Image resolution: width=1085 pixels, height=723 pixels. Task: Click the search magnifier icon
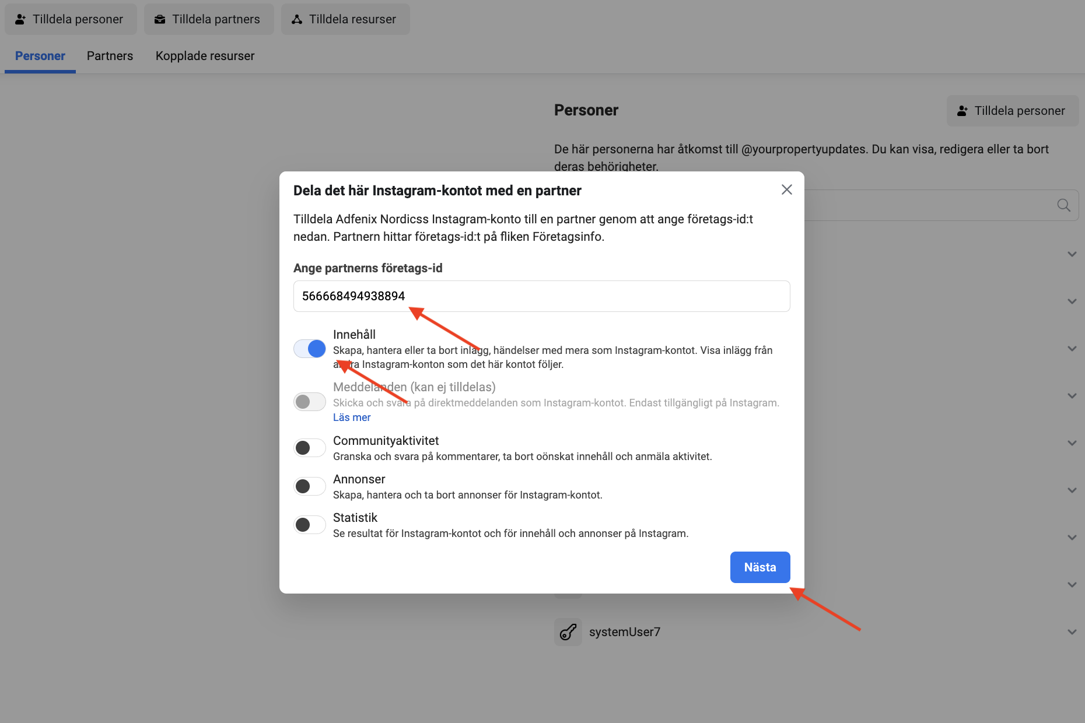(x=1063, y=205)
